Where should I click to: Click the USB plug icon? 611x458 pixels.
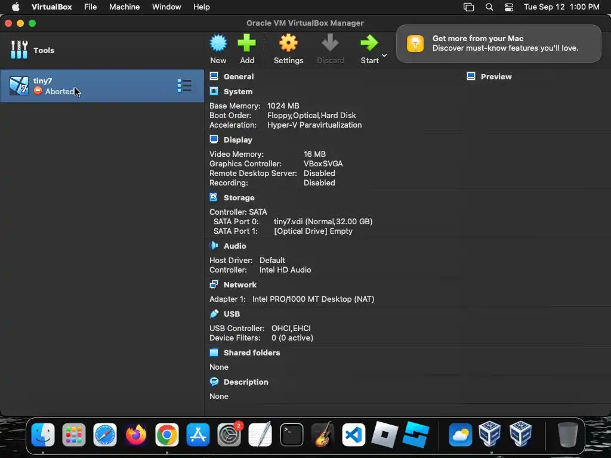pyautogui.click(x=214, y=314)
